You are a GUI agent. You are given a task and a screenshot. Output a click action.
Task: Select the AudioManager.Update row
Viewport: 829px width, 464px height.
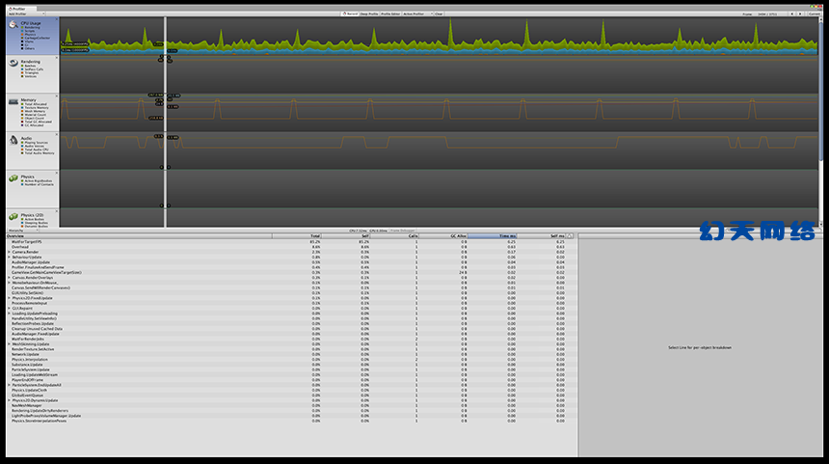[291, 262]
